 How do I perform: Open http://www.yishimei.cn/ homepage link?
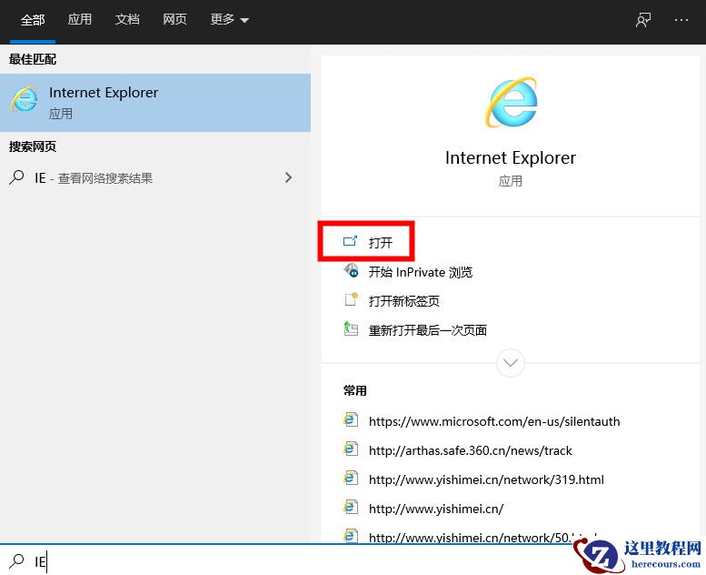pos(436,509)
